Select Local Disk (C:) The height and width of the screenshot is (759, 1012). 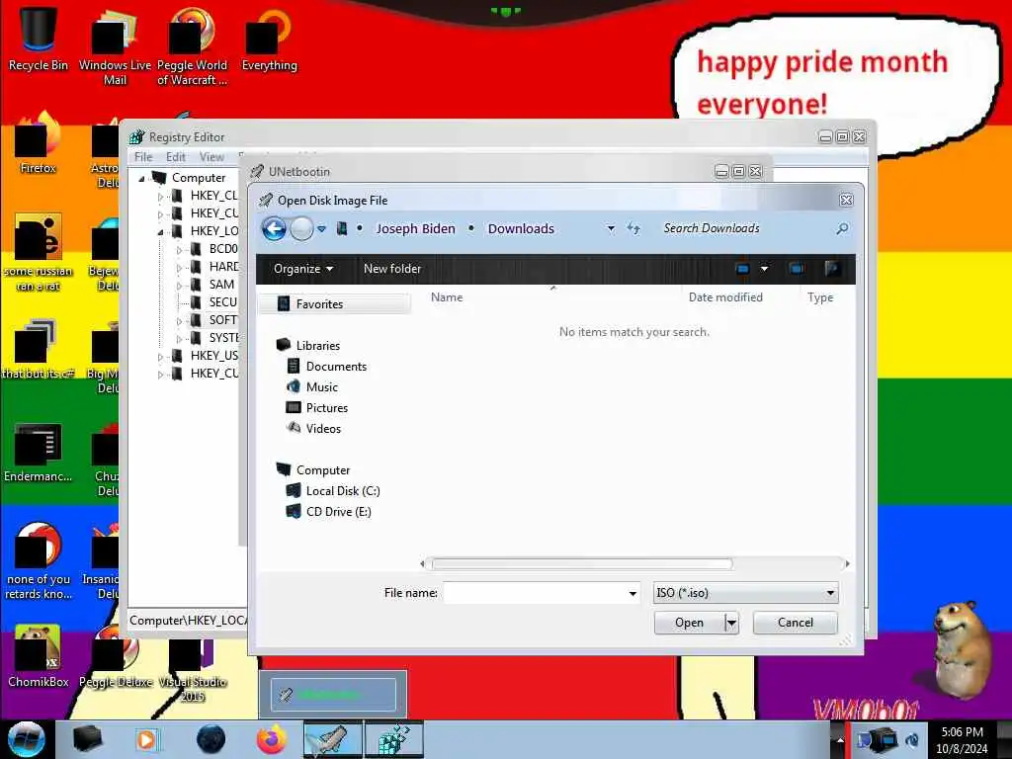coord(343,490)
